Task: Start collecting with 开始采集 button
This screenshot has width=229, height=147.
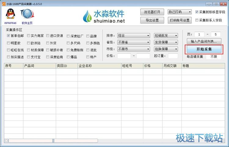Action: [x=204, y=49]
